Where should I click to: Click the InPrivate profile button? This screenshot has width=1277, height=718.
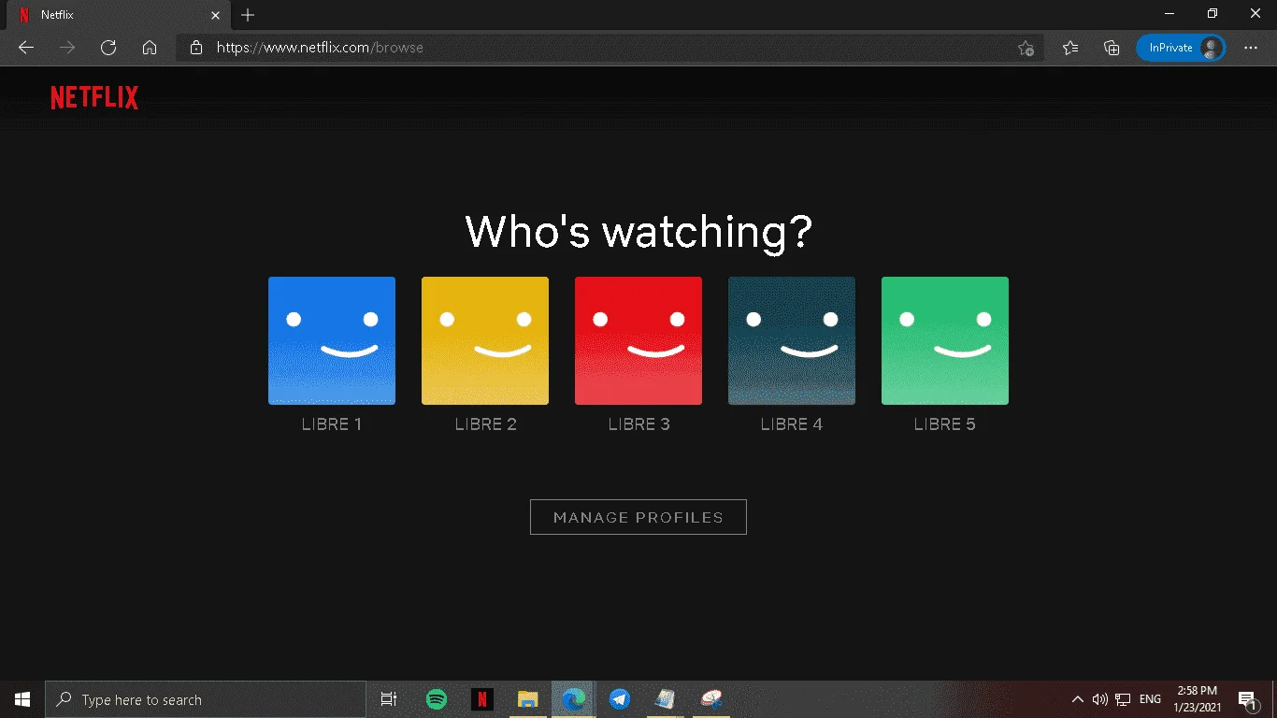1181,48
